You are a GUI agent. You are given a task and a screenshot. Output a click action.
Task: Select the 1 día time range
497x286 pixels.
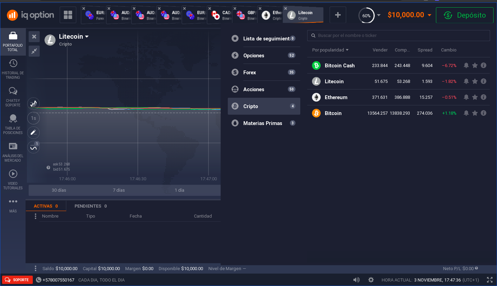point(179,190)
